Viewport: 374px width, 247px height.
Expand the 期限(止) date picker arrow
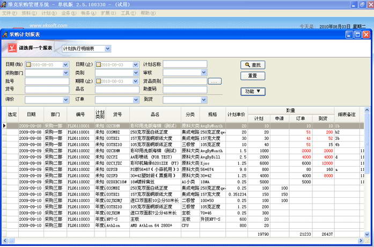click(135, 81)
